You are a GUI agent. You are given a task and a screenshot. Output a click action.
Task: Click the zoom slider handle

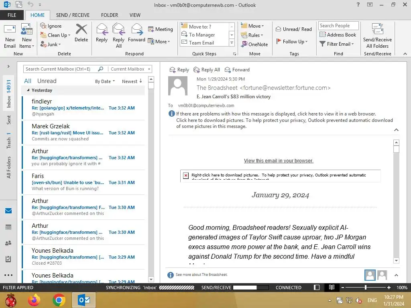pyautogui.click(x=365, y=287)
